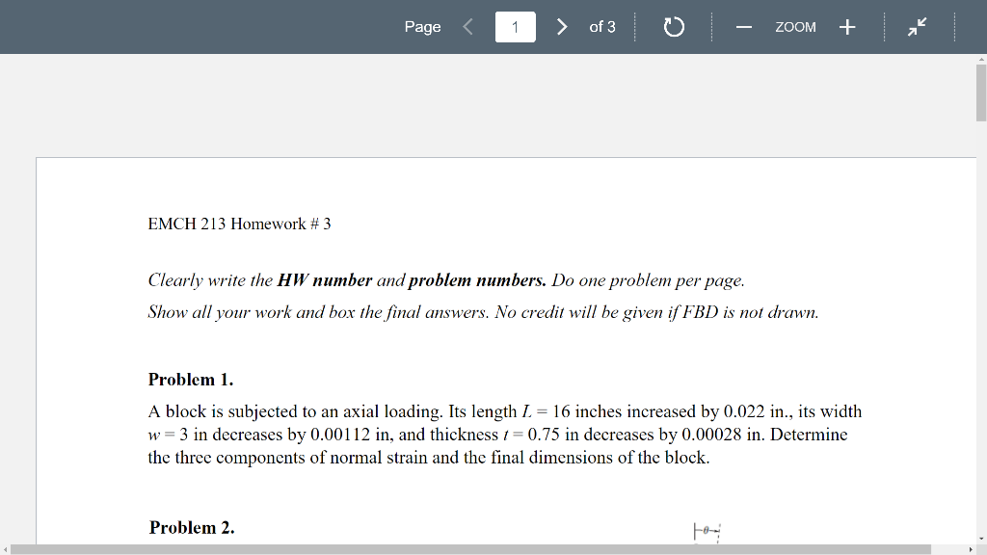Click the Page label in the toolbar
The width and height of the screenshot is (987, 555).
point(422,27)
